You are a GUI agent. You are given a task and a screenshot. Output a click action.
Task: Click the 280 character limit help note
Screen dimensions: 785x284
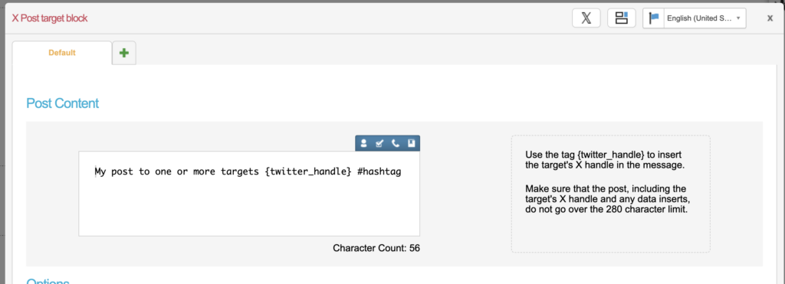click(607, 199)
